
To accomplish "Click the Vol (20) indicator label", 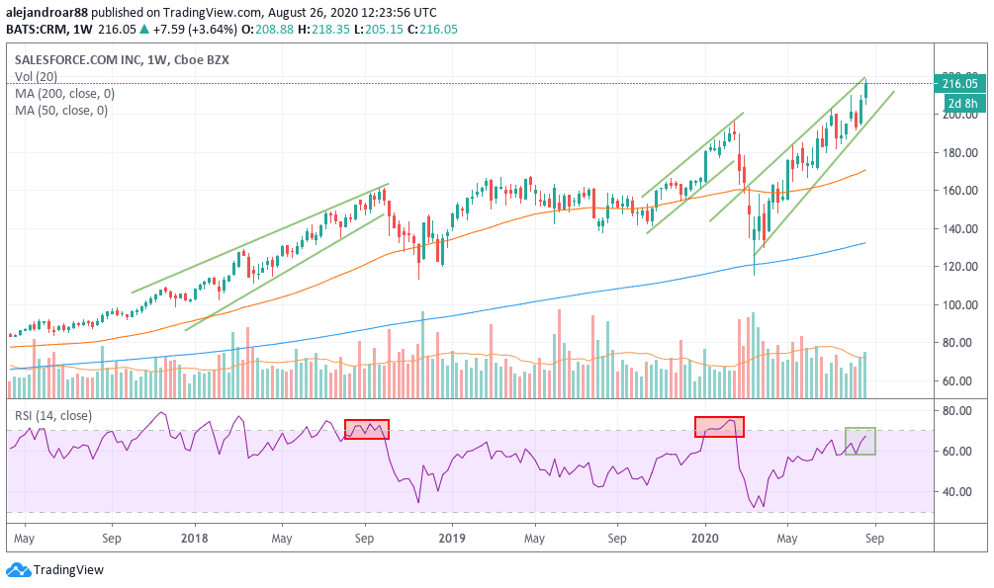I will [x=37, y=77].
